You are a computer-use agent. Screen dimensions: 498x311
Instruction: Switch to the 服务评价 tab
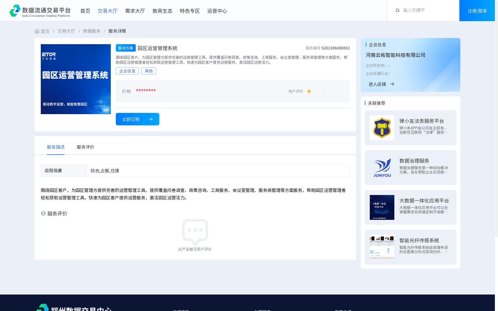(86, 147)
